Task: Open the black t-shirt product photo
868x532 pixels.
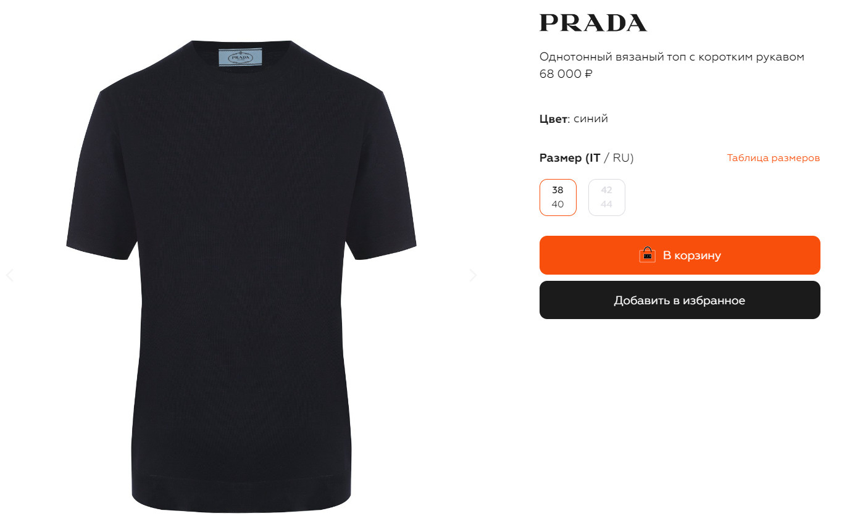Action: [x=241, y=276]
